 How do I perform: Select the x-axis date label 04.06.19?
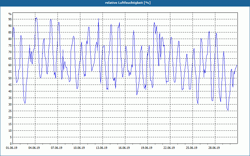(x=34, y=148)
